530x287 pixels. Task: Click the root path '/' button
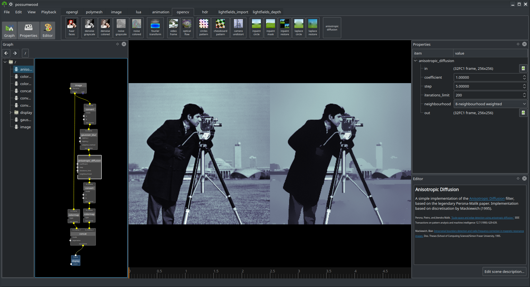pos(25,53)
